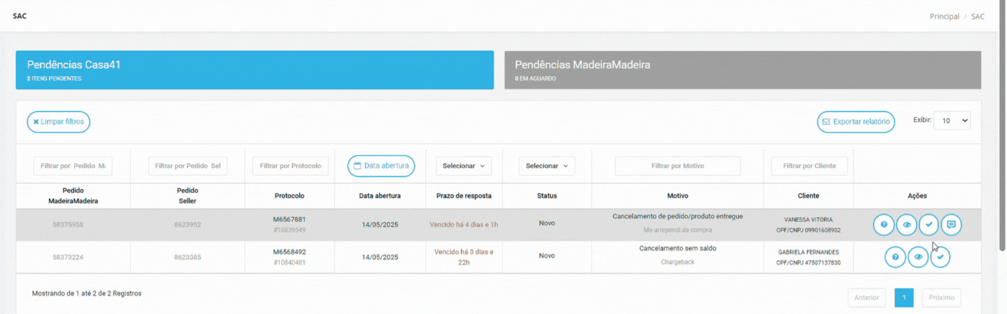Click seller order 8623385
Image resolution: width=1007 pixels, height=314 pixels.
tap(187, 257)
